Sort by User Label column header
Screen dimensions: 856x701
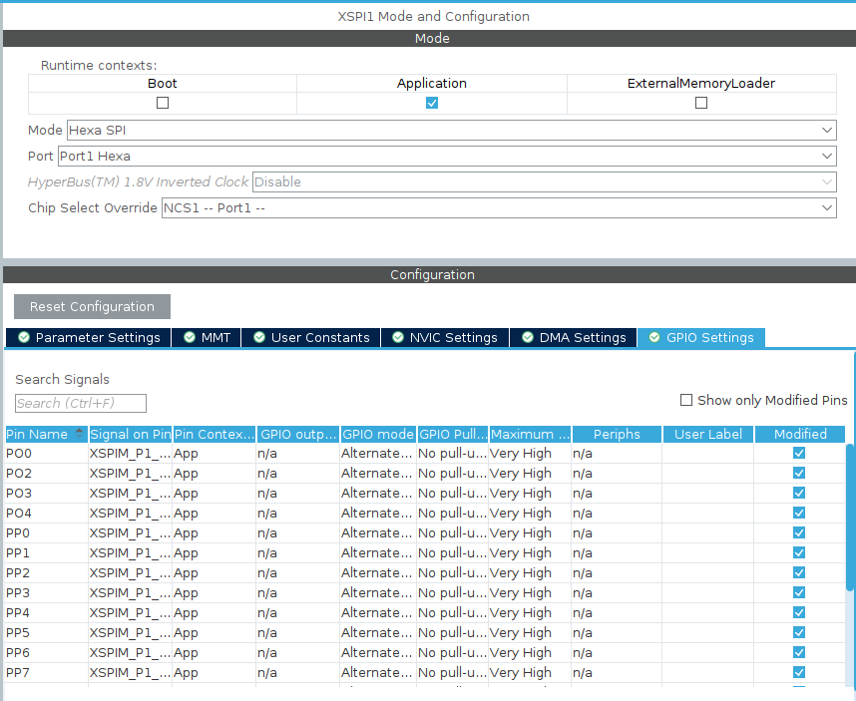708,434
